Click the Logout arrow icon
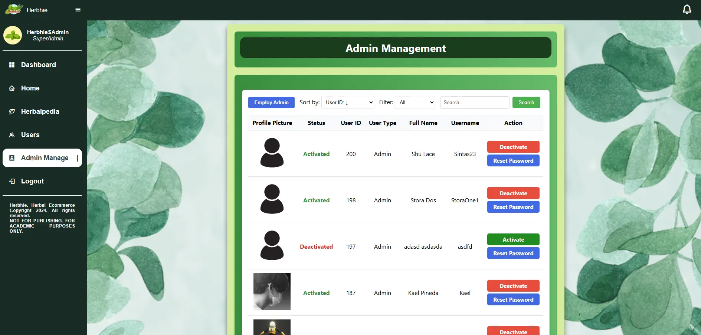701x335 pixels. [x=12, y=181]
